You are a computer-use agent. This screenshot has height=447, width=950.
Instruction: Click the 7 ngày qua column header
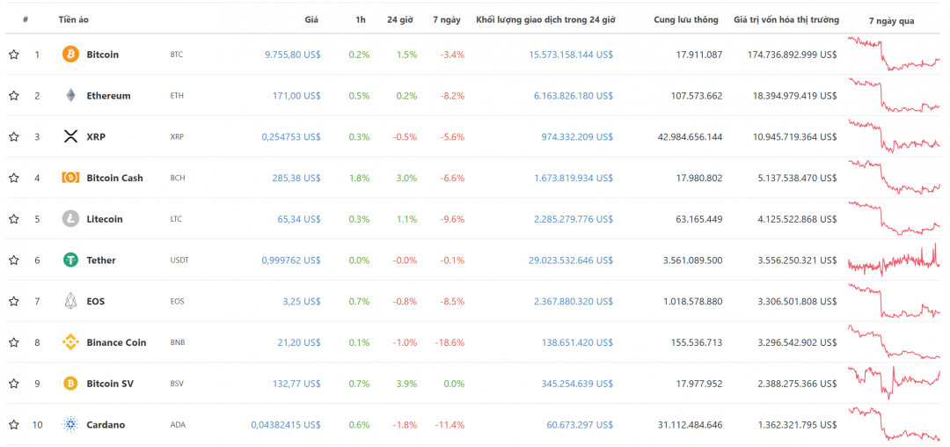click(x=891, y=20)
